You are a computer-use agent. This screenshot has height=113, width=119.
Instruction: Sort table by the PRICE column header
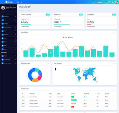click(50, 94)
